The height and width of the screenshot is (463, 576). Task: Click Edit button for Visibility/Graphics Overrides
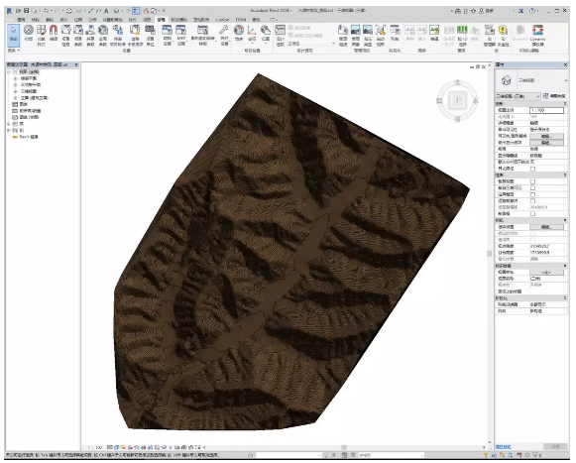click(546, 137)
